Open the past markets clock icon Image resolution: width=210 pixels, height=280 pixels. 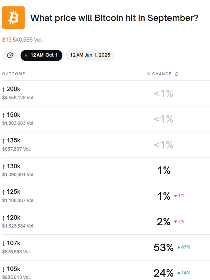pos(10,55)
